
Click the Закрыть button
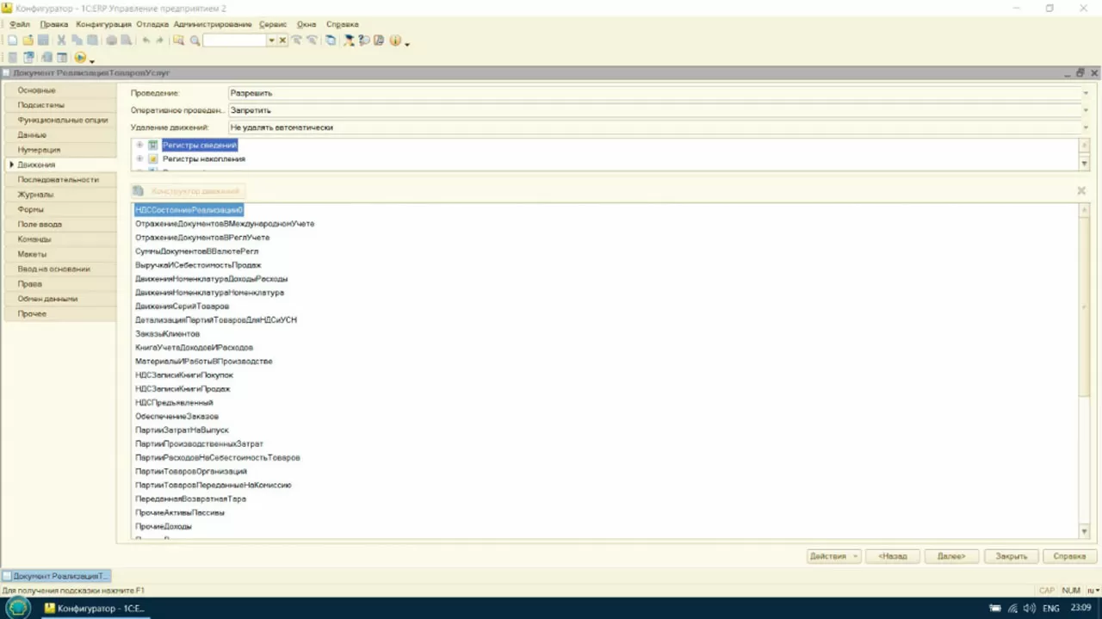[1011, 556]
